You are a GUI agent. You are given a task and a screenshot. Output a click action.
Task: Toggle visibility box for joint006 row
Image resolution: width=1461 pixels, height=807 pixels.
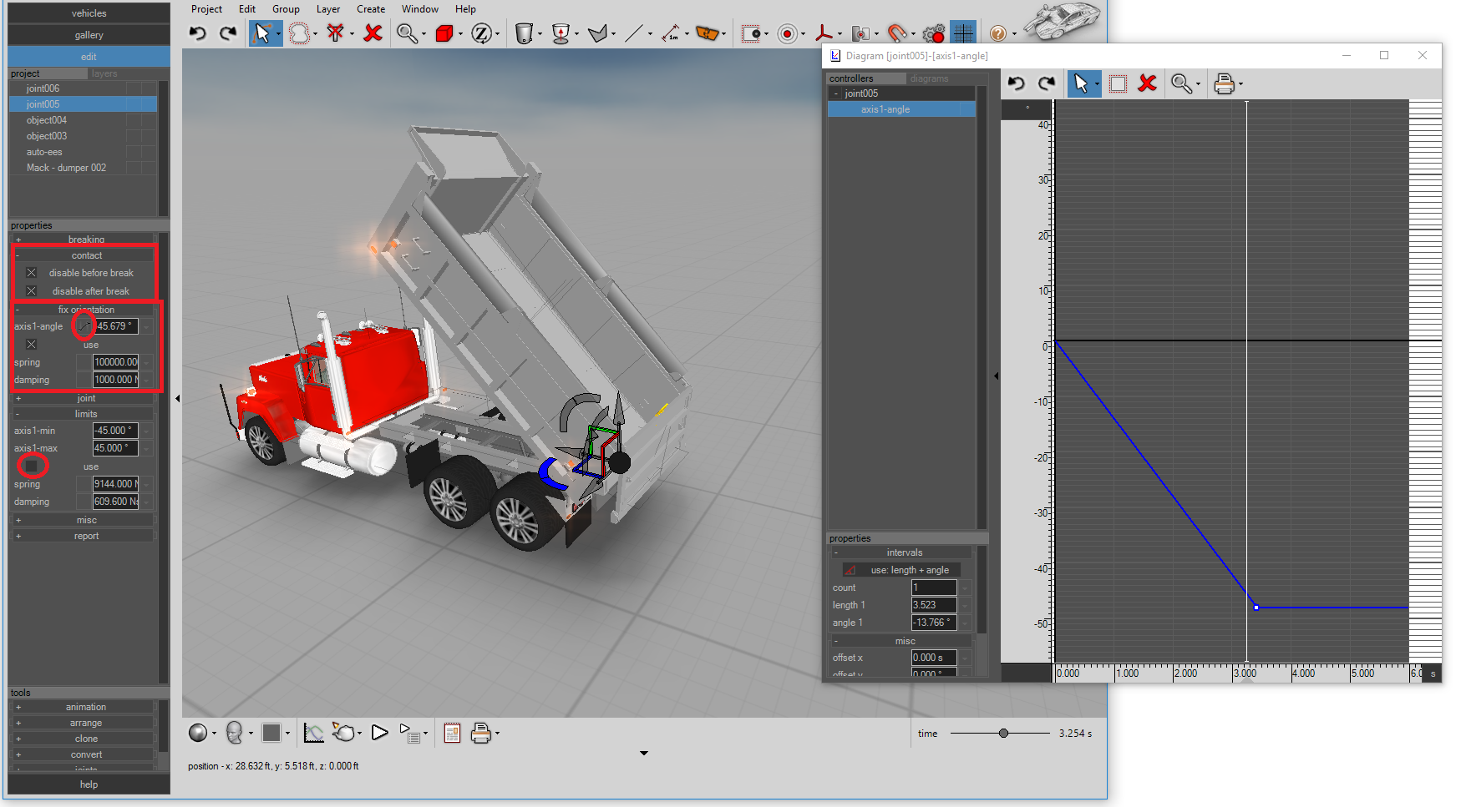coord(134,88)
